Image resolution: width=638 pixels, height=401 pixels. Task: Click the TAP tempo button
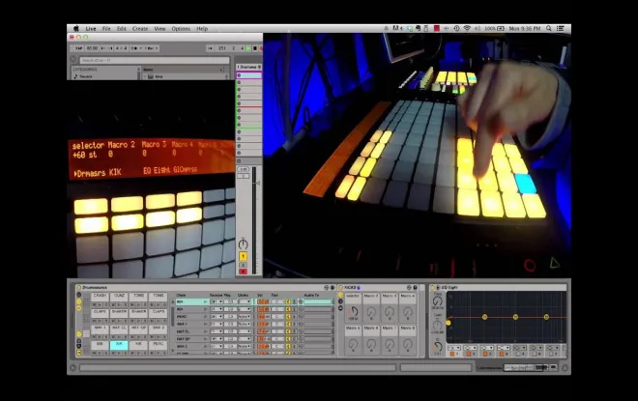pyautogui.click(x=79, y=48)
